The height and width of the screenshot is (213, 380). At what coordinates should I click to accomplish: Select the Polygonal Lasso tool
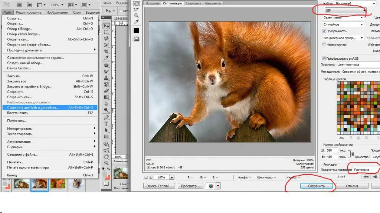pyautogui.click(x=106, y=39)
